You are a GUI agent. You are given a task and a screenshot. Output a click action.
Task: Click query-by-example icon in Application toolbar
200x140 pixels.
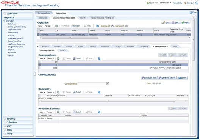click(98, 26)
